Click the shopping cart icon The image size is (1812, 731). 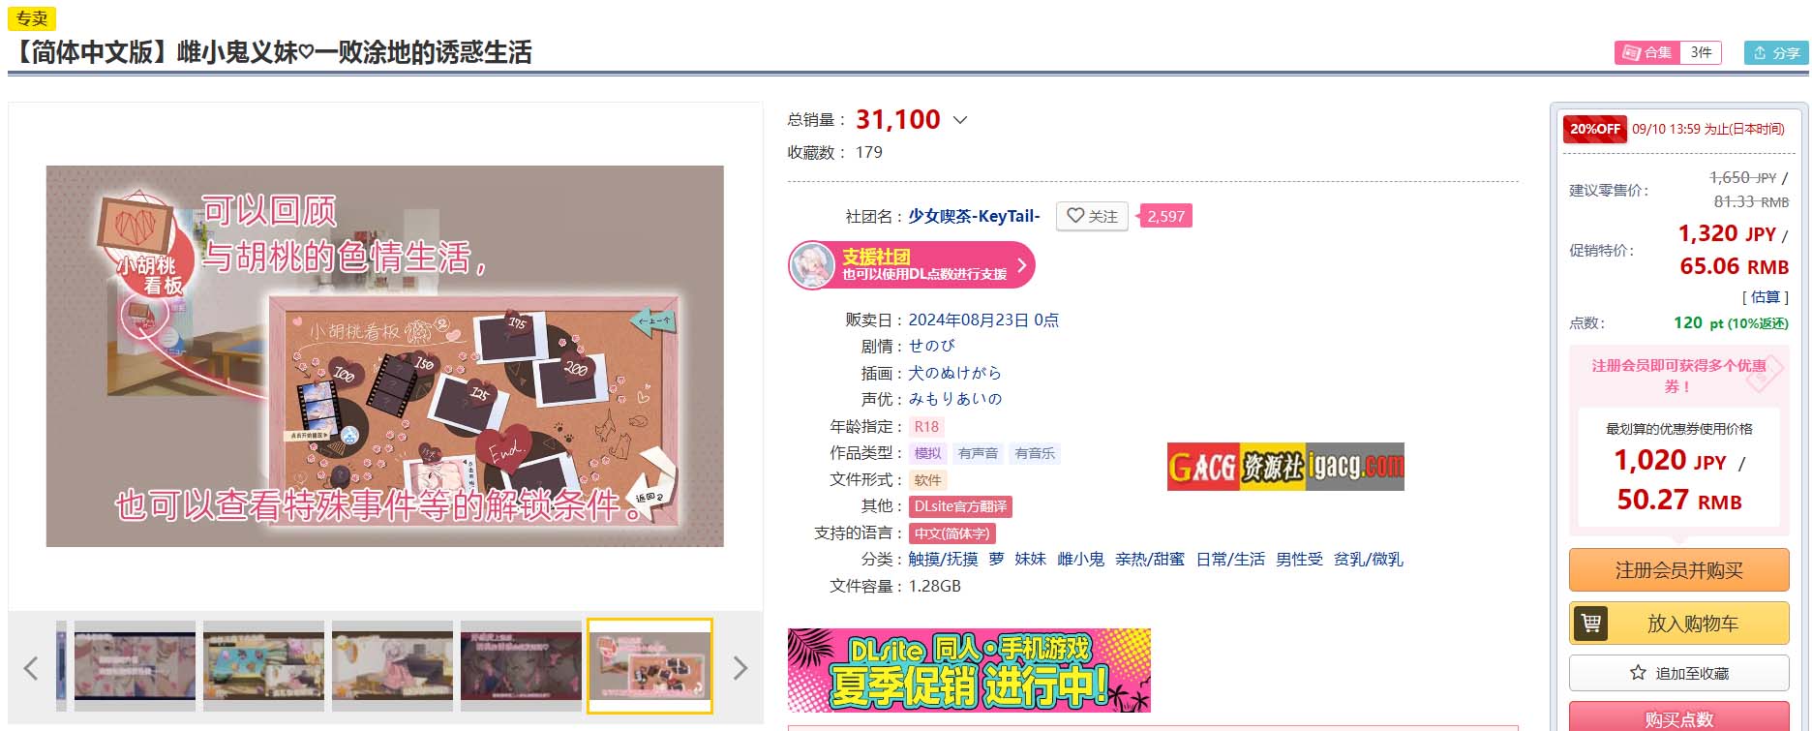pos(1590,623)
